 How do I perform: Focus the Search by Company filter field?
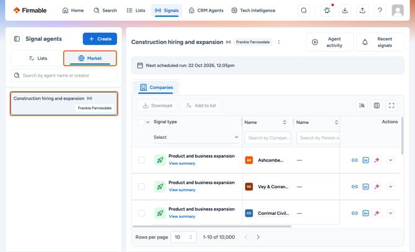(x=268, y=138)
